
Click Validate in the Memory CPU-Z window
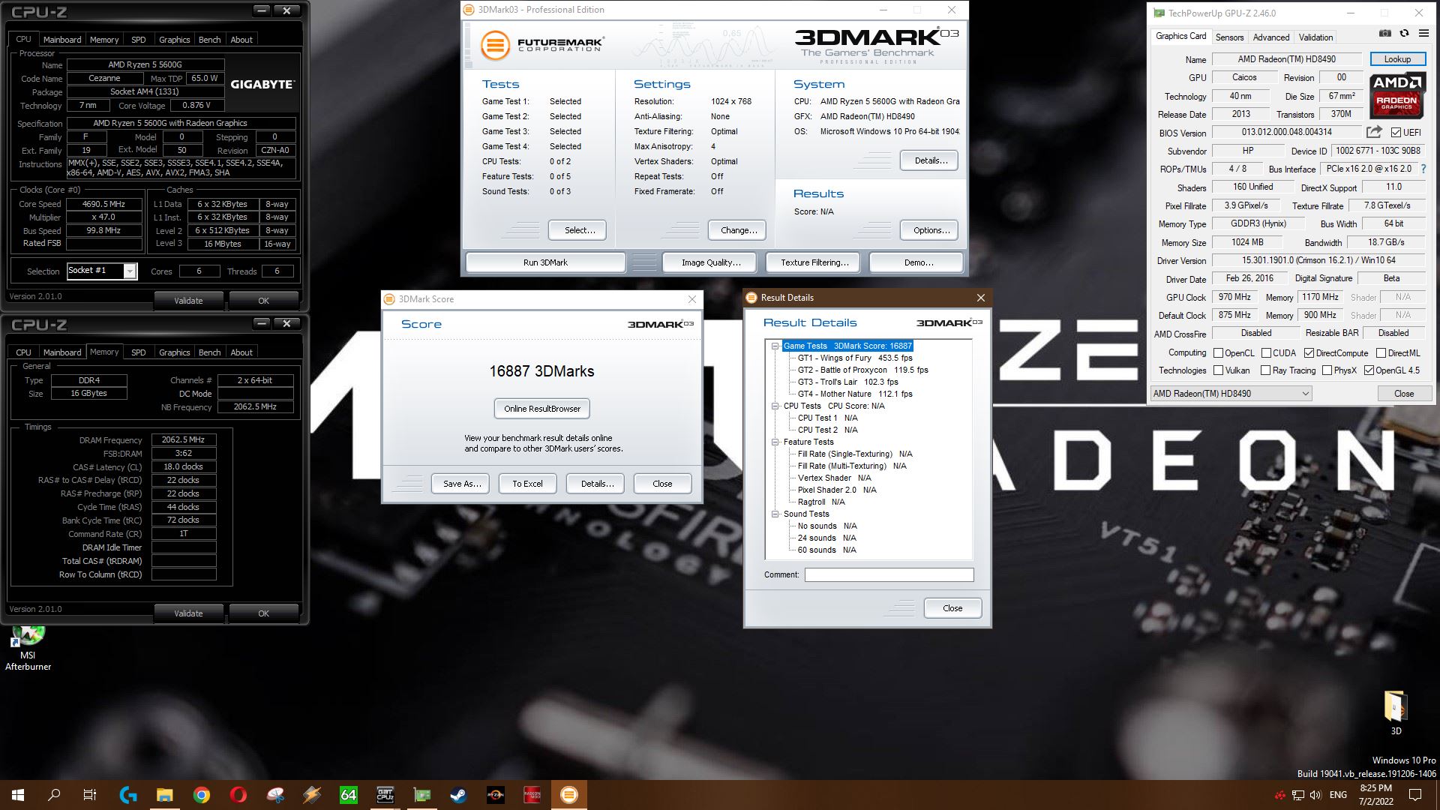[x=188, y=613]
